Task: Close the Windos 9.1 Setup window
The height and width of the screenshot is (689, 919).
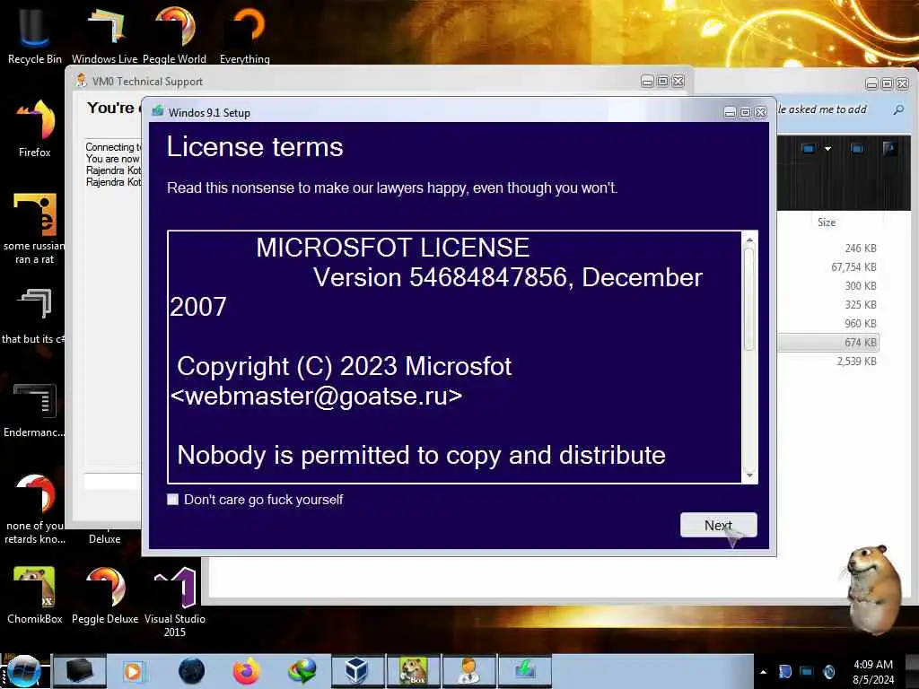Action: click(761, 112)
